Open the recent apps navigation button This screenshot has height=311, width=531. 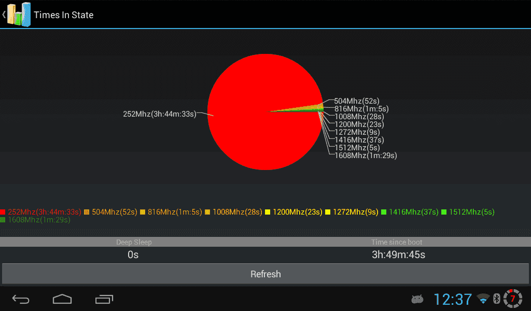pos(104,299)
